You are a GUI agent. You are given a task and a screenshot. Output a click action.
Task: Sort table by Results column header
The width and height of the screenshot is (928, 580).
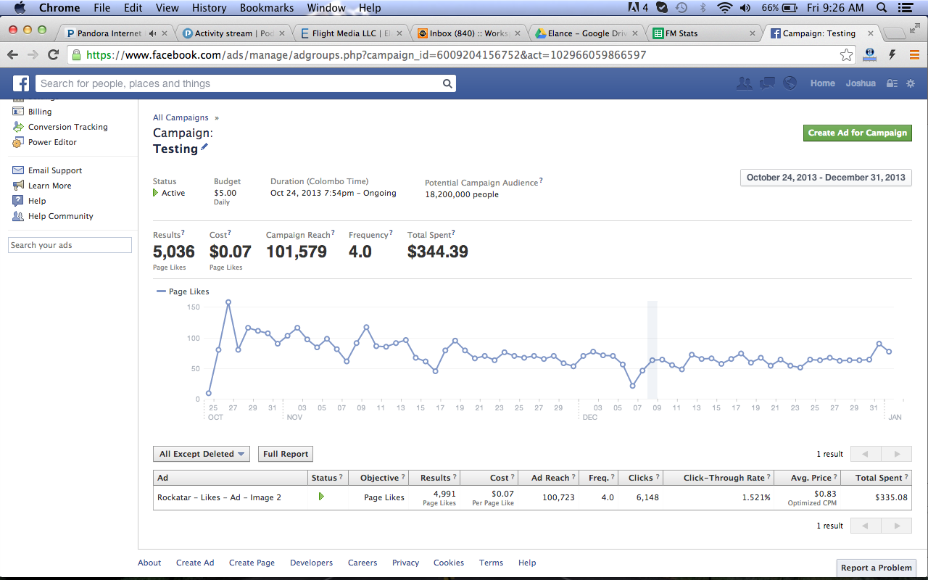(434, 478)
